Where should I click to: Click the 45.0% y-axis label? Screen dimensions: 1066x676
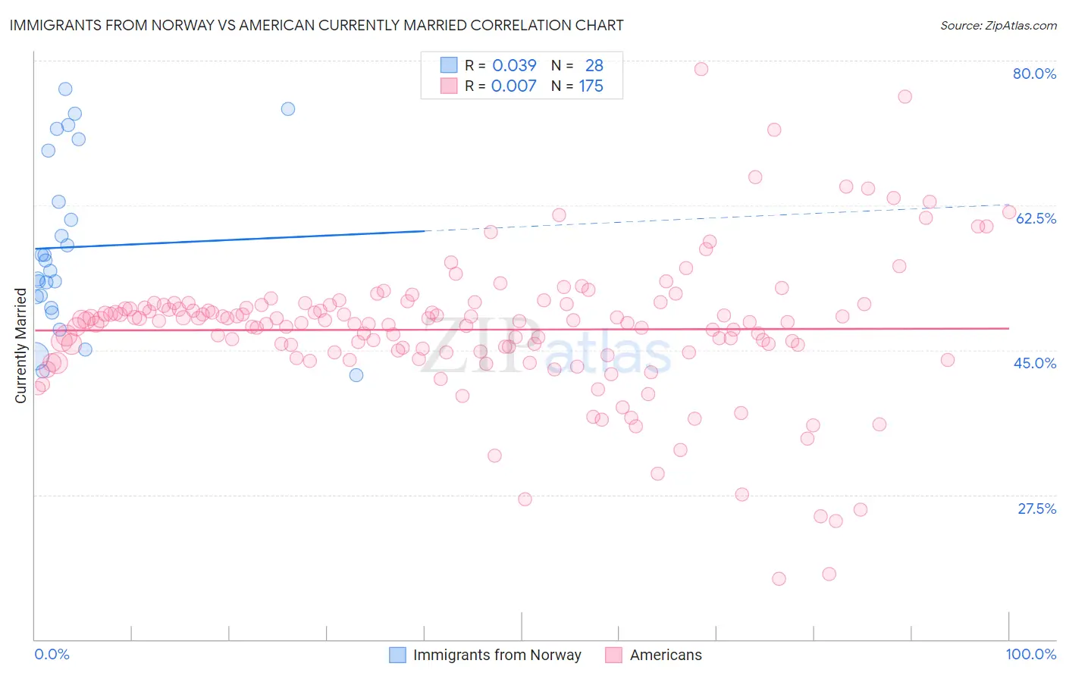coord(1035,363)
